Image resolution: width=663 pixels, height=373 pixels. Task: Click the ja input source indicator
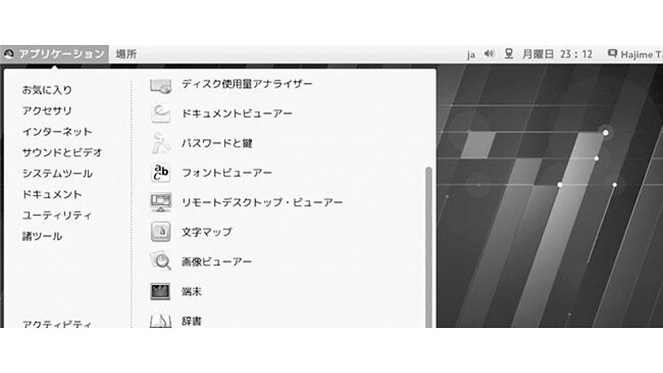pos(471,54)
